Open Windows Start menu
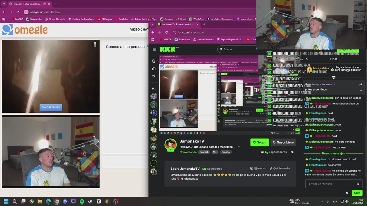This screenshot has height=206, width=367. click(x=6, y=201)
